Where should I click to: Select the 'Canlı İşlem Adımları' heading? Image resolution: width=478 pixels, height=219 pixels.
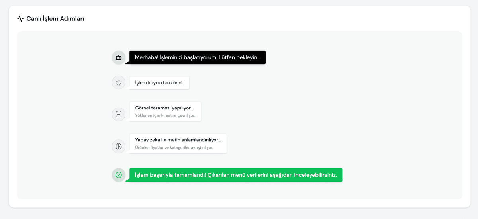coord(55,19)
